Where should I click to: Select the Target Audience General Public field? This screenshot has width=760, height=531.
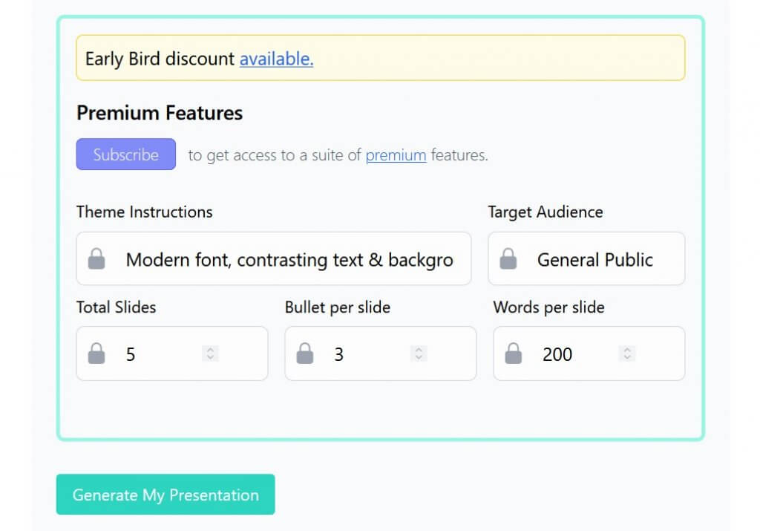(586, 259)
